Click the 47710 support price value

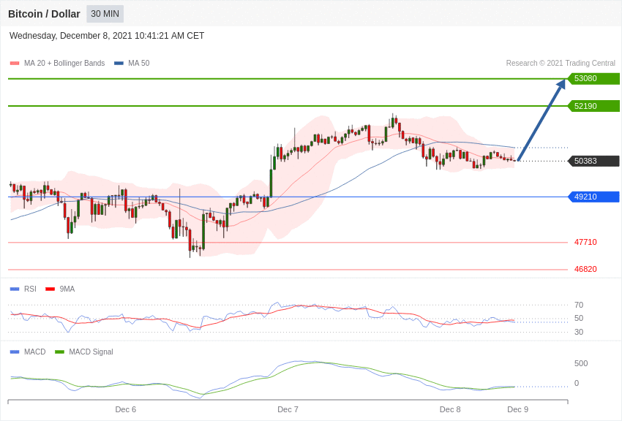coord(585,242)
